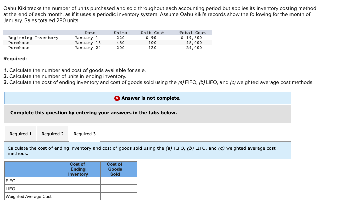The width and height of the screenshot is (341, 208).
Task: Click Weighted Average Cost goods sold cell
Action: tap(119, 196)
